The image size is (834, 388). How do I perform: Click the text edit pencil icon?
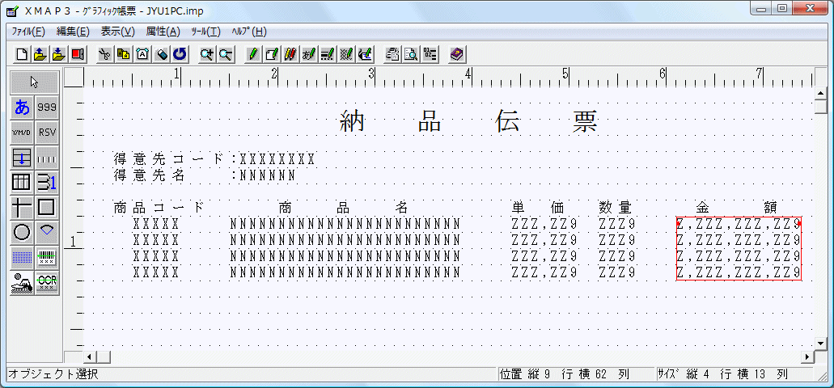point(309,53)
